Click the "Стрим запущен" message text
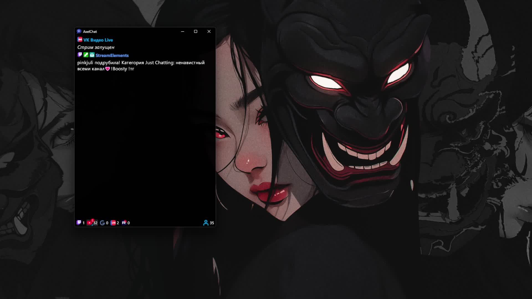This screenshot has width=532, height=299. point(96,47)
